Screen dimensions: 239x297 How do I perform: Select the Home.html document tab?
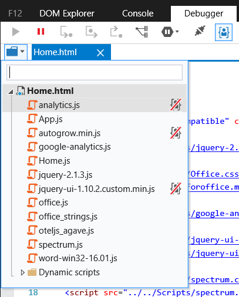[71, 52]
